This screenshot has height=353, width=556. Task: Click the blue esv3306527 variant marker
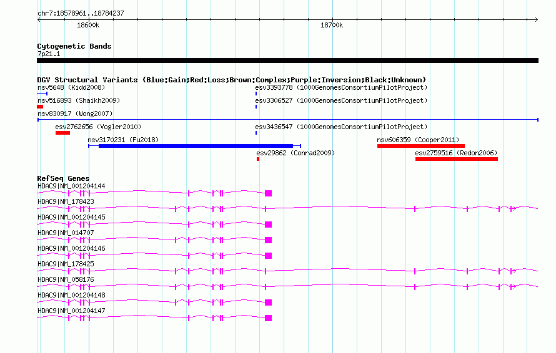click(256, 107)
